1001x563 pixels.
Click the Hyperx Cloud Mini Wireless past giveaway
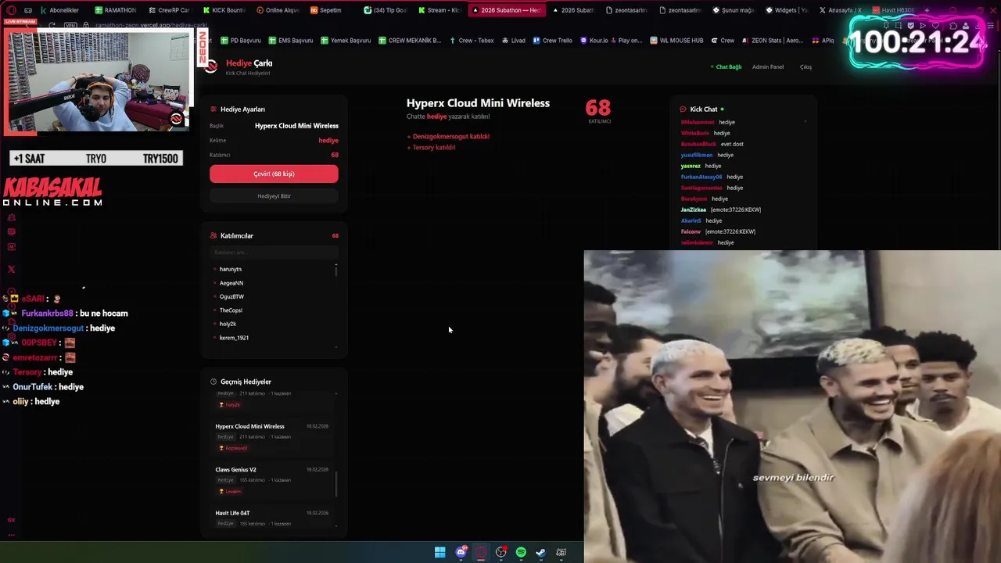[x=271, y=437]
